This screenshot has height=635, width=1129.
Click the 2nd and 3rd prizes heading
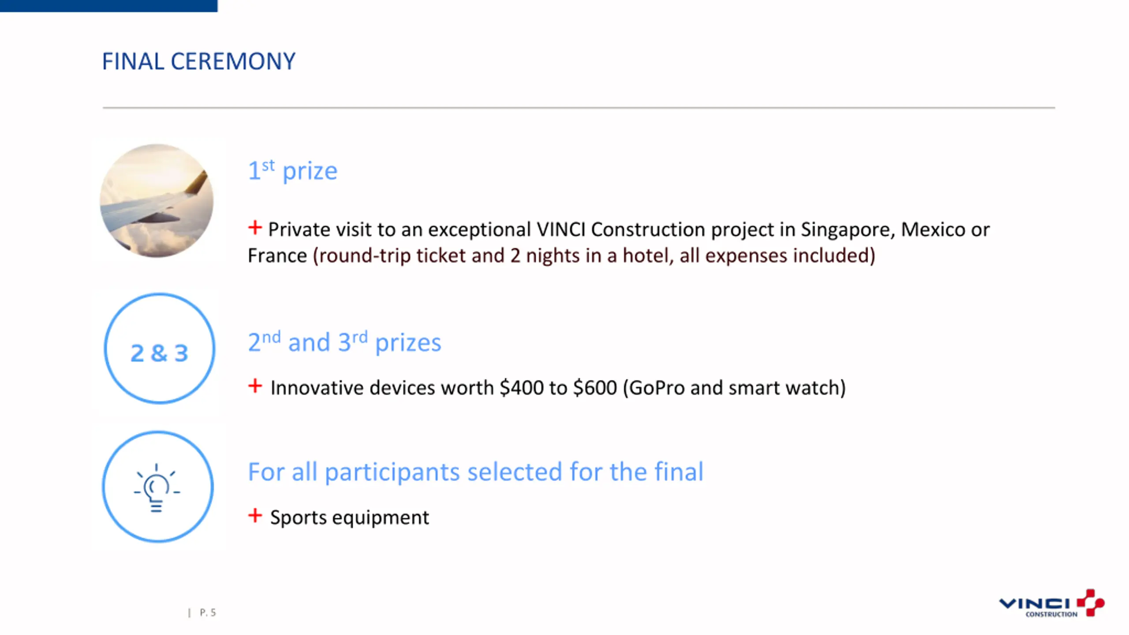pos(344,342)
